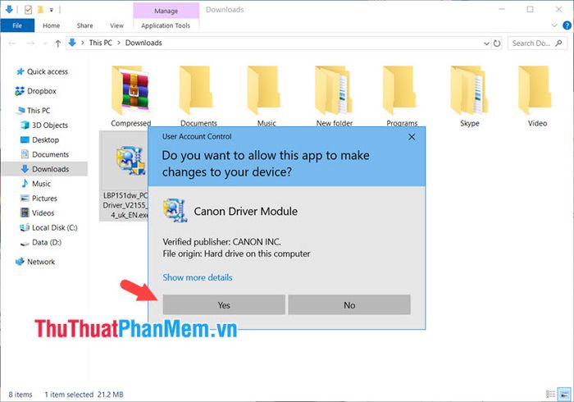Go up one folder level arrow

click(x=58, y=43)
